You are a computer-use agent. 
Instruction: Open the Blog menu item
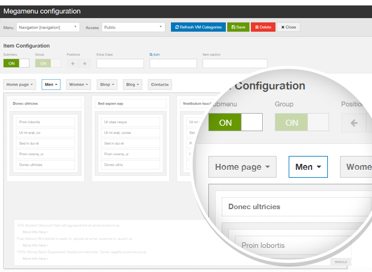coord(133,85)
